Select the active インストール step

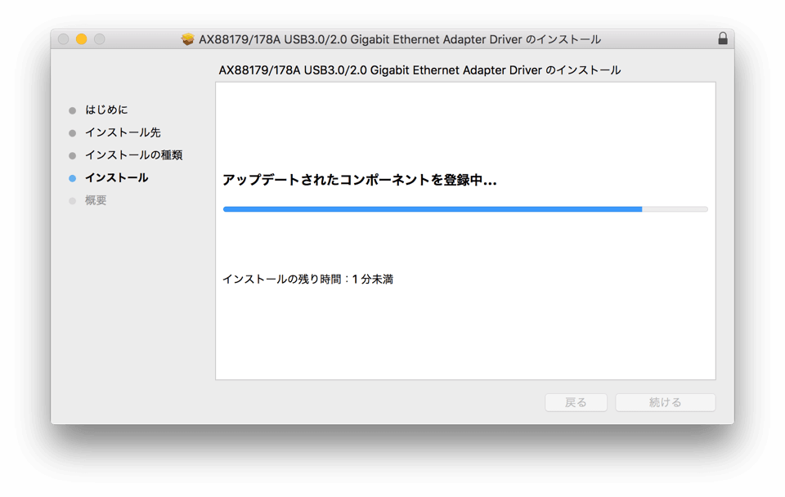click(117, 177)
